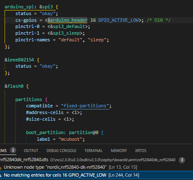Open the XRTOS tab
Viewport: 193px width, 180px height.
point(141,151)
